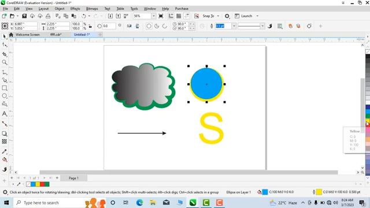
Task: Select the Rectangle tool
Action: pyautogui.click(x=4, y=88)
